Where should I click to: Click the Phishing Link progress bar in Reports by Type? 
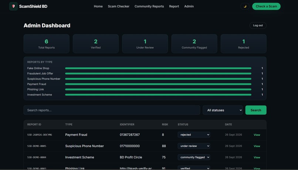coord(158,89)
